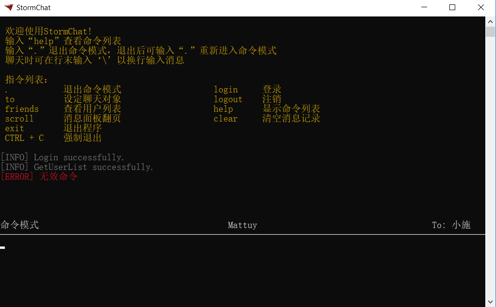Click the scrollbar up arrow
The height and width of the screenshot is (307, 496).
[x=490, y=22]
